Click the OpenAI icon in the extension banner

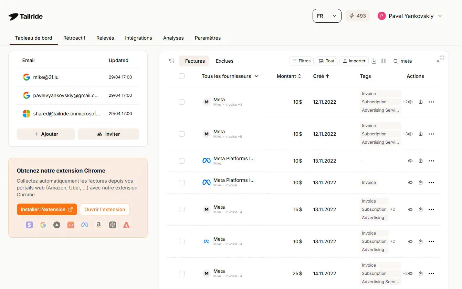[112, 225]
